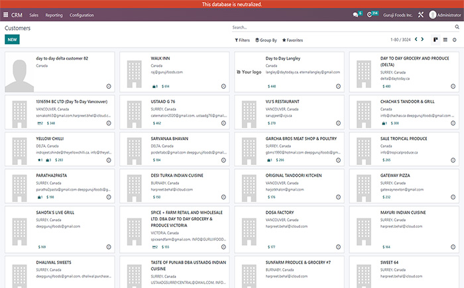Click the pager 1-80 / 3024 counter
Screen dimensions: 464x288
pyautogui.click(x=400, y=40)
